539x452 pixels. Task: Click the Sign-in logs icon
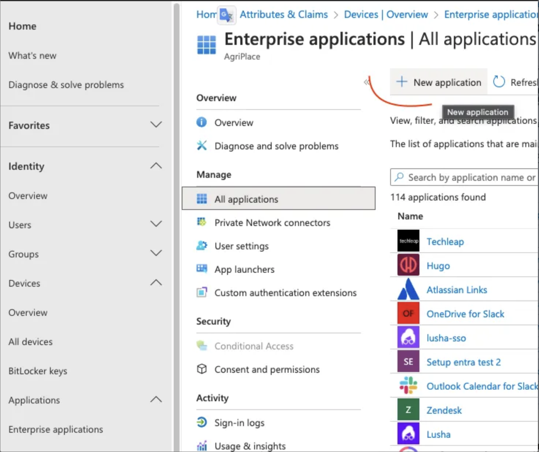tap(201, 422)
